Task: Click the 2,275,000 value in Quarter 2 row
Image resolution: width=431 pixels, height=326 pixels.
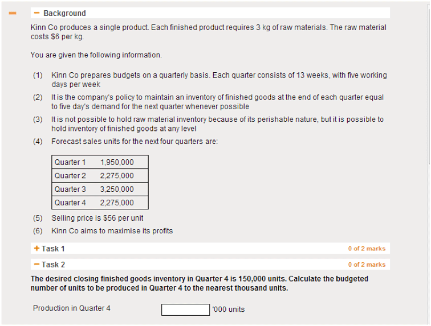Action: click(x=117, y=176)
